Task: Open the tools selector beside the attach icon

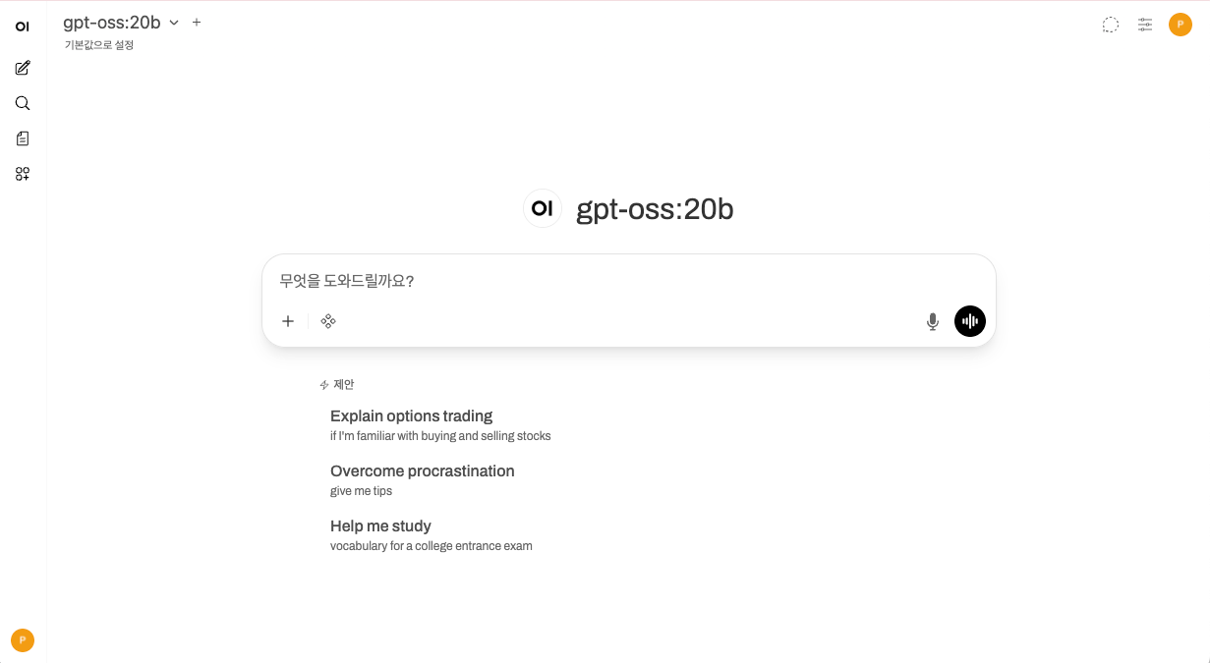Action: pos(327,321)
